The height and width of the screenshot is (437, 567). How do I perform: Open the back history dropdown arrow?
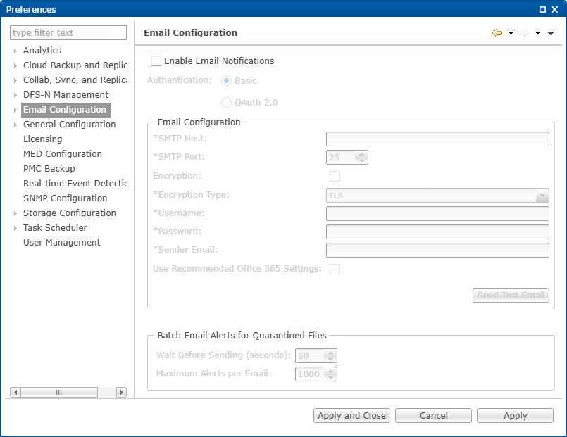pyautogui.click(x=511, y=33)
